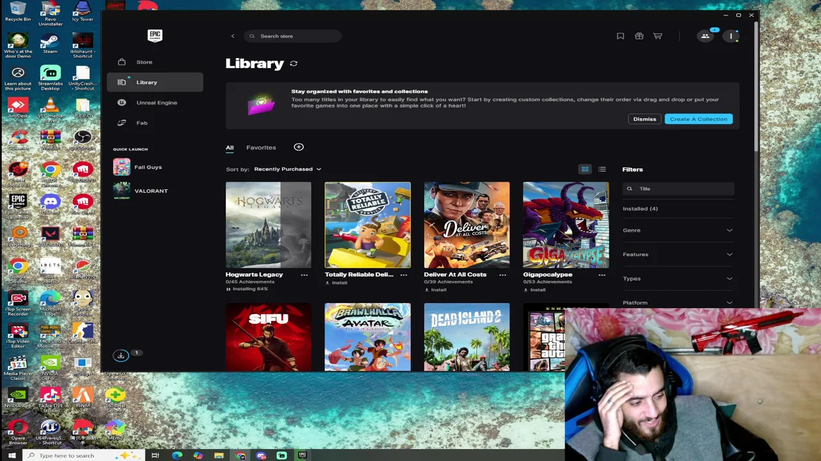Image resolution: width=821 pixels, height=461 pixels.
Task: Filter by Installed (4)
Action: click(640, 209)
